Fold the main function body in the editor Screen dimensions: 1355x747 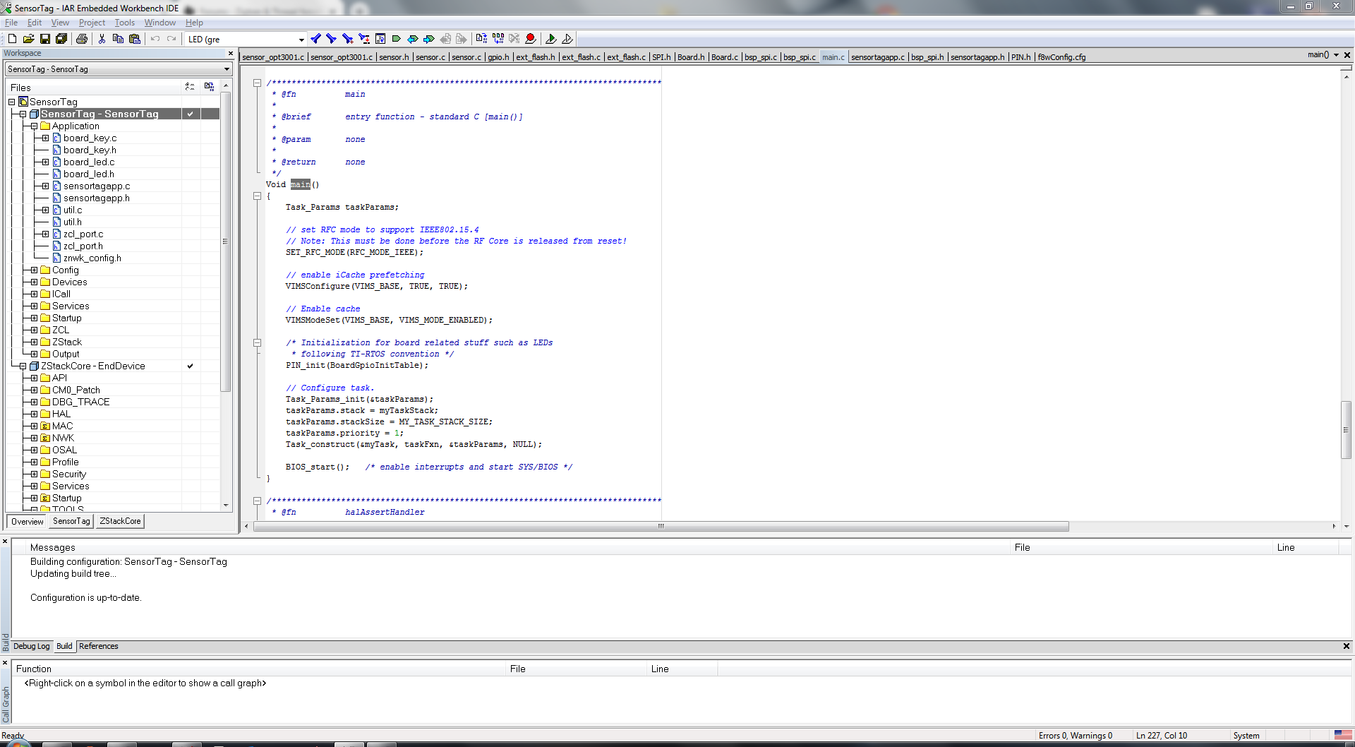[x=258, y=196]
